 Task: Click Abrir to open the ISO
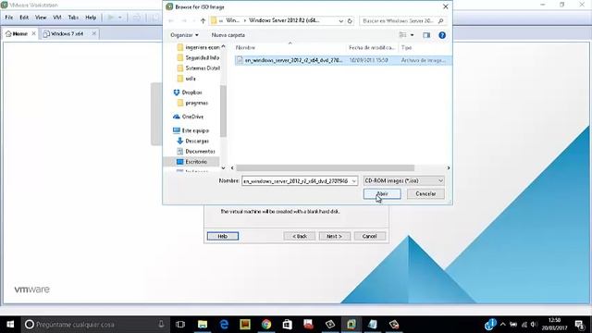click(x=382, y=193)
